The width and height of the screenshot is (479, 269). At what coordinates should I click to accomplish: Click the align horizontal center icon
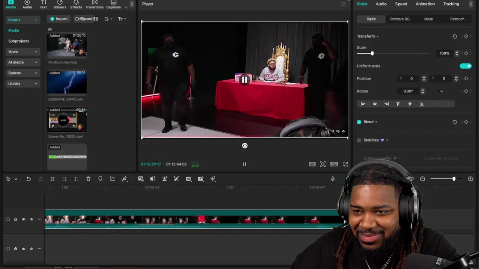pos(375,104)
